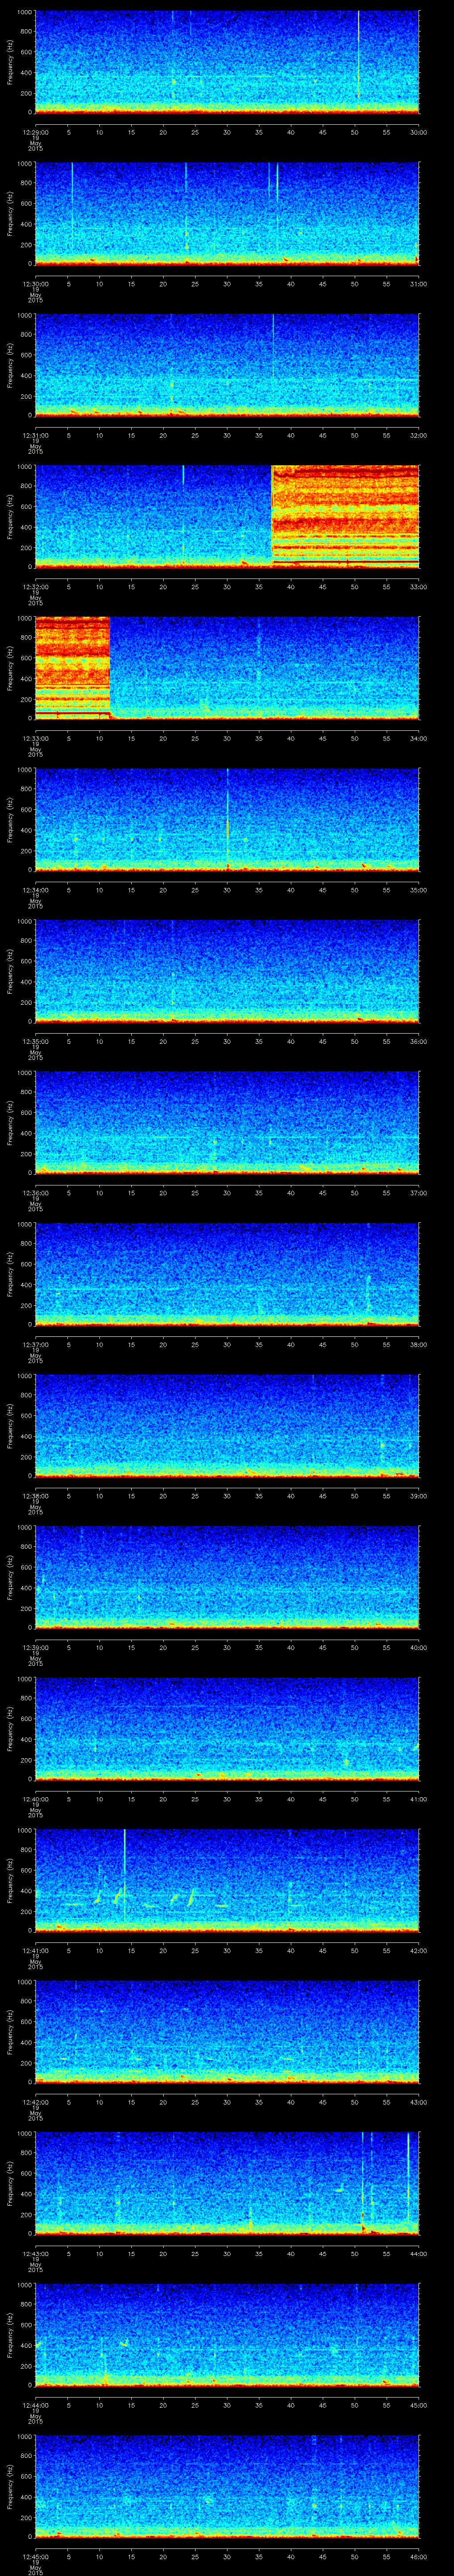Open the spectrogram panel starting at 12:35:00
454x2576 pixels.
pyautogui.click(x=227, y=971)
